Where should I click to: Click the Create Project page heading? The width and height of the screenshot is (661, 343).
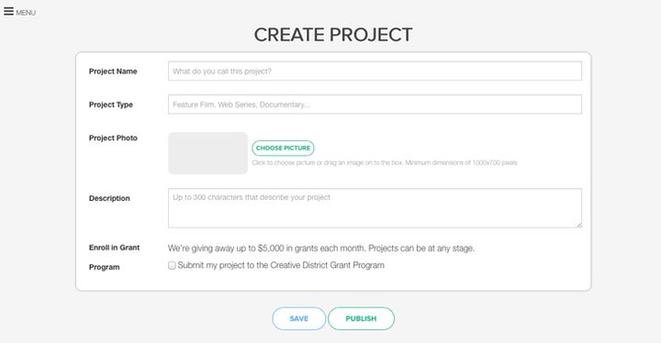coord(333,35)
